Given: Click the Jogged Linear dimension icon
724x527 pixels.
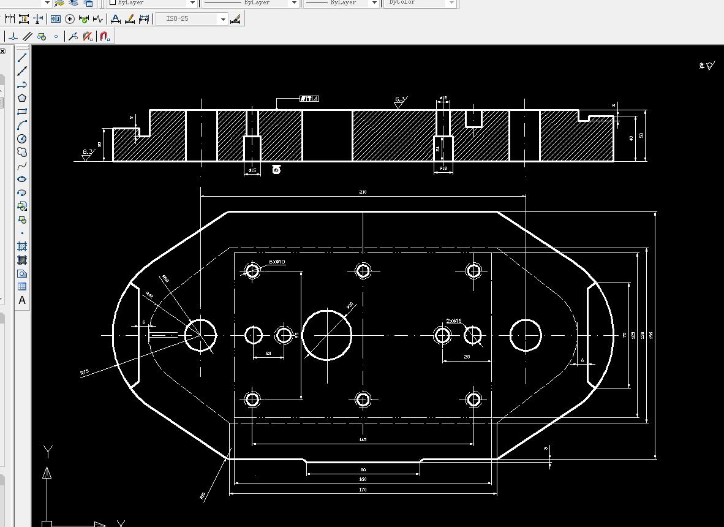Looking at the screenshot, I should (98, 19).
